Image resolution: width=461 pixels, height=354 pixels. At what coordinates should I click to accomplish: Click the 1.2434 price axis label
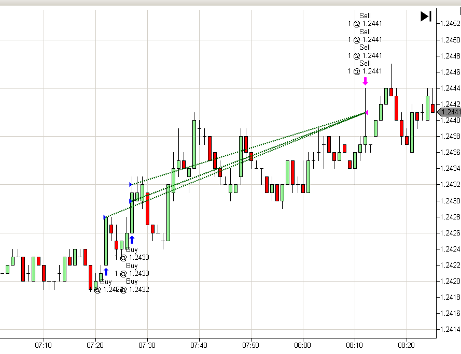[450, 169]
